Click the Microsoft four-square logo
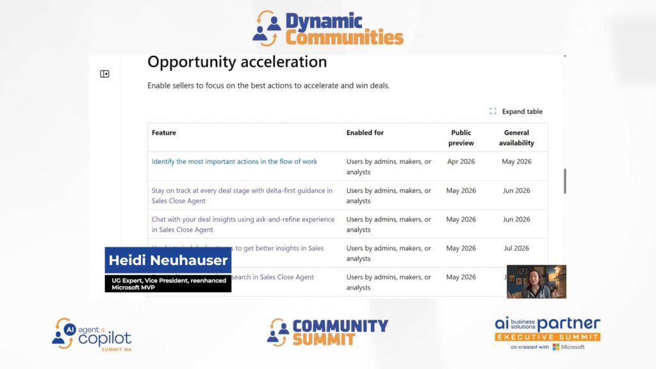 (556, 347)
